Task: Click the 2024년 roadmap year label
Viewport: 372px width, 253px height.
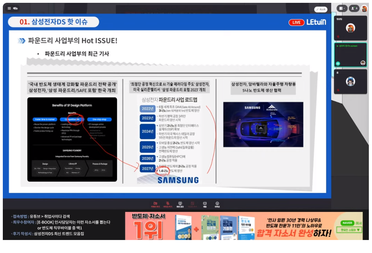Action: point(148,131)
